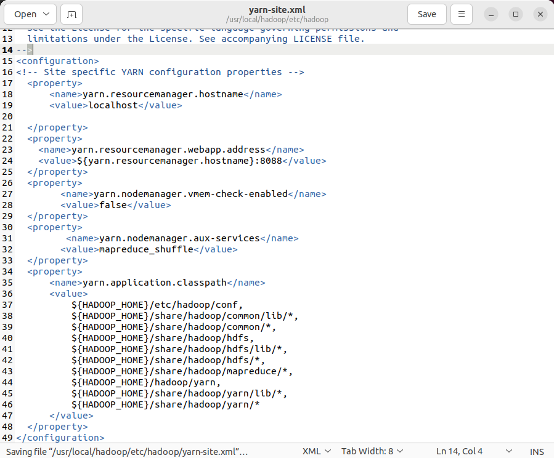Click yarn.resourcemanager.webapp.address on line 23
The width and height of the screenshot is (554, 458).
[168, 150]
